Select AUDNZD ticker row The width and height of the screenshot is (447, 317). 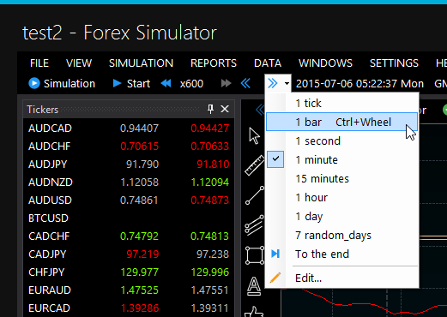[129, 182]
